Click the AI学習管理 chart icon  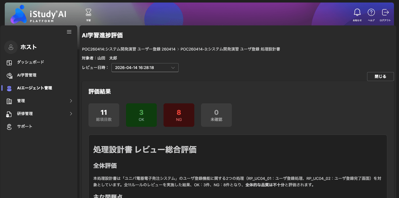pyautogui.click(x=9, y=75)
